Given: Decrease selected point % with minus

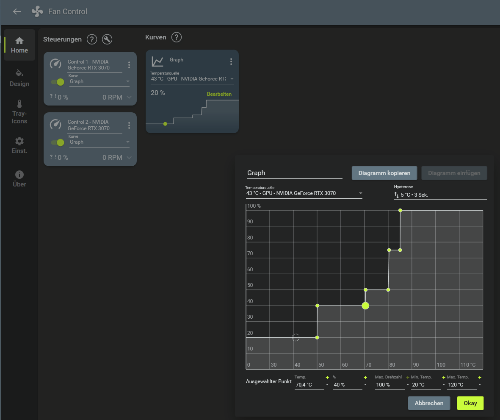Looking at the screenshot, I should (x=365, y=385).
